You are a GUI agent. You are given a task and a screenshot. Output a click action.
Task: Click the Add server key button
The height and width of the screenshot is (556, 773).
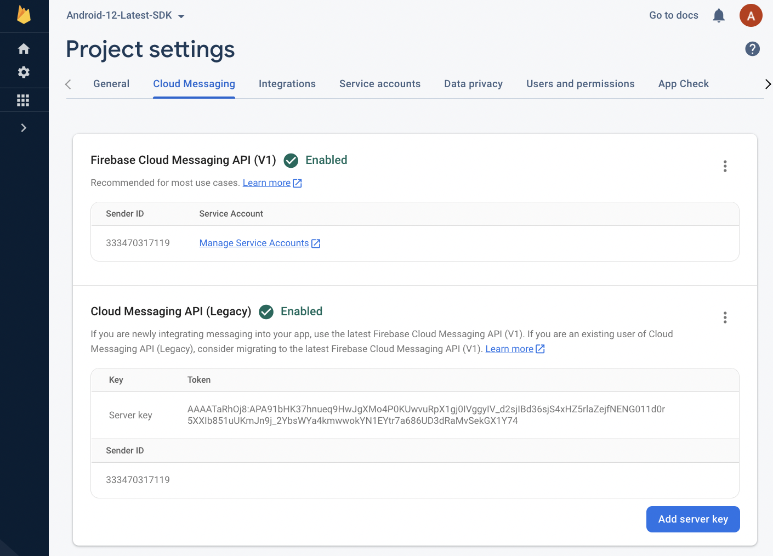[x=693, y=519]
